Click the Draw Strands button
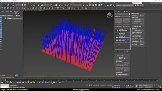This screenshot has width=162, height=91. (x=138, y=31)
